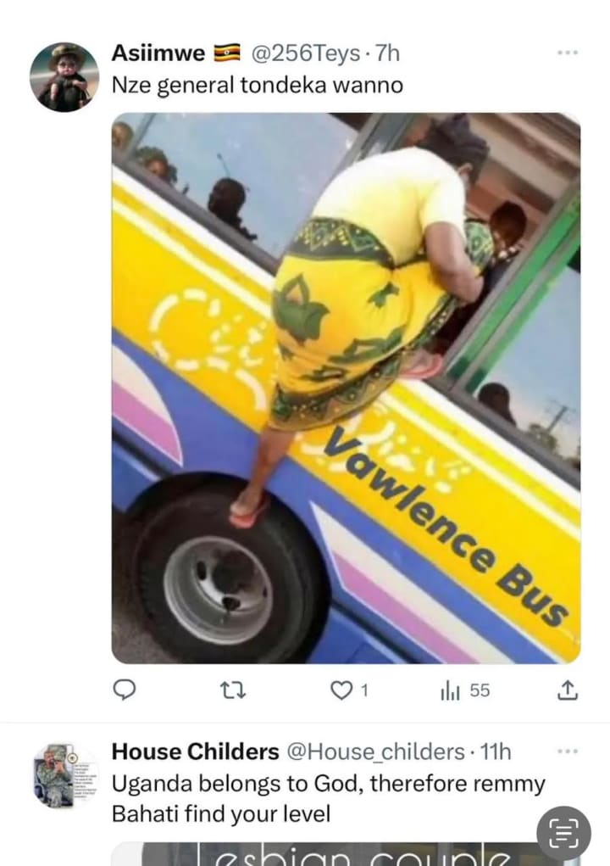Open reply on Asiimwe's tweet

pyautogui.click(x=125, y=690)
